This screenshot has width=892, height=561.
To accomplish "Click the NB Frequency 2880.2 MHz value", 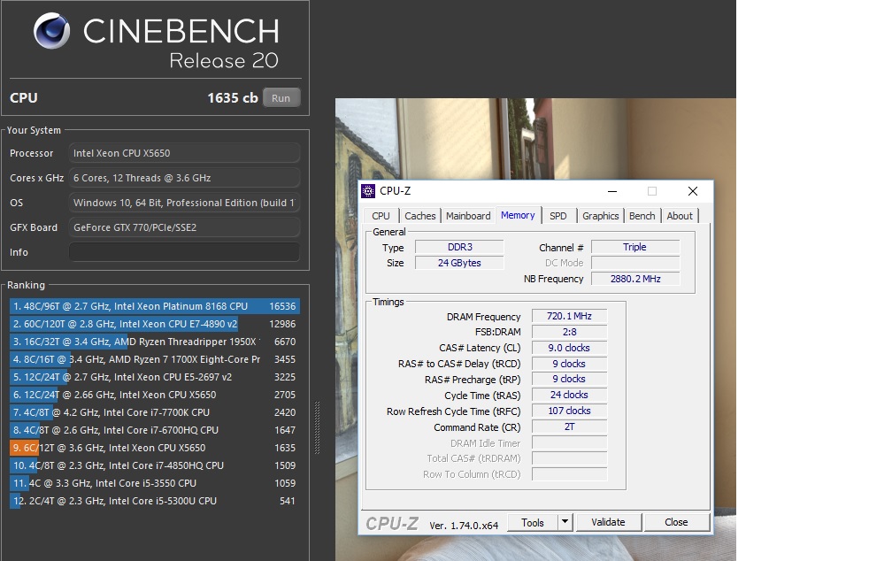I will point(635,279).
